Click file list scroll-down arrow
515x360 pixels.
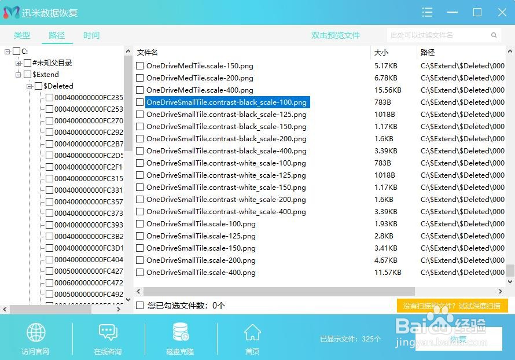[x=510, y=281]
